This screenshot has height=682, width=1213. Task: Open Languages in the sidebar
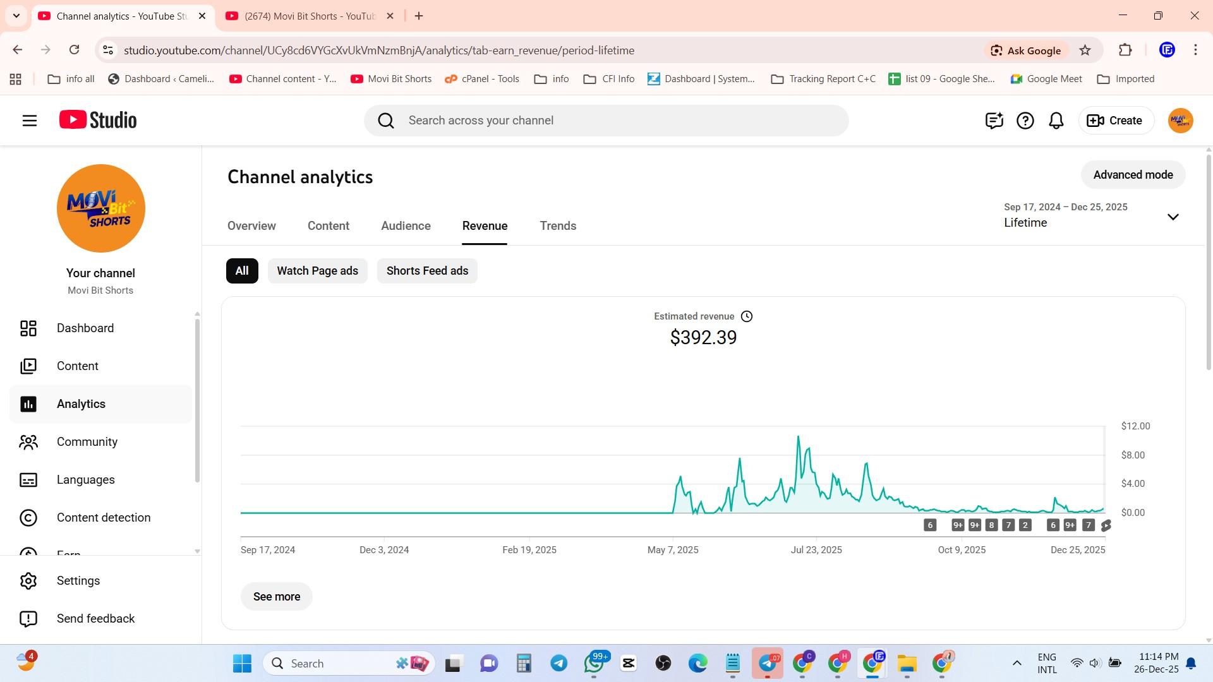86,480
